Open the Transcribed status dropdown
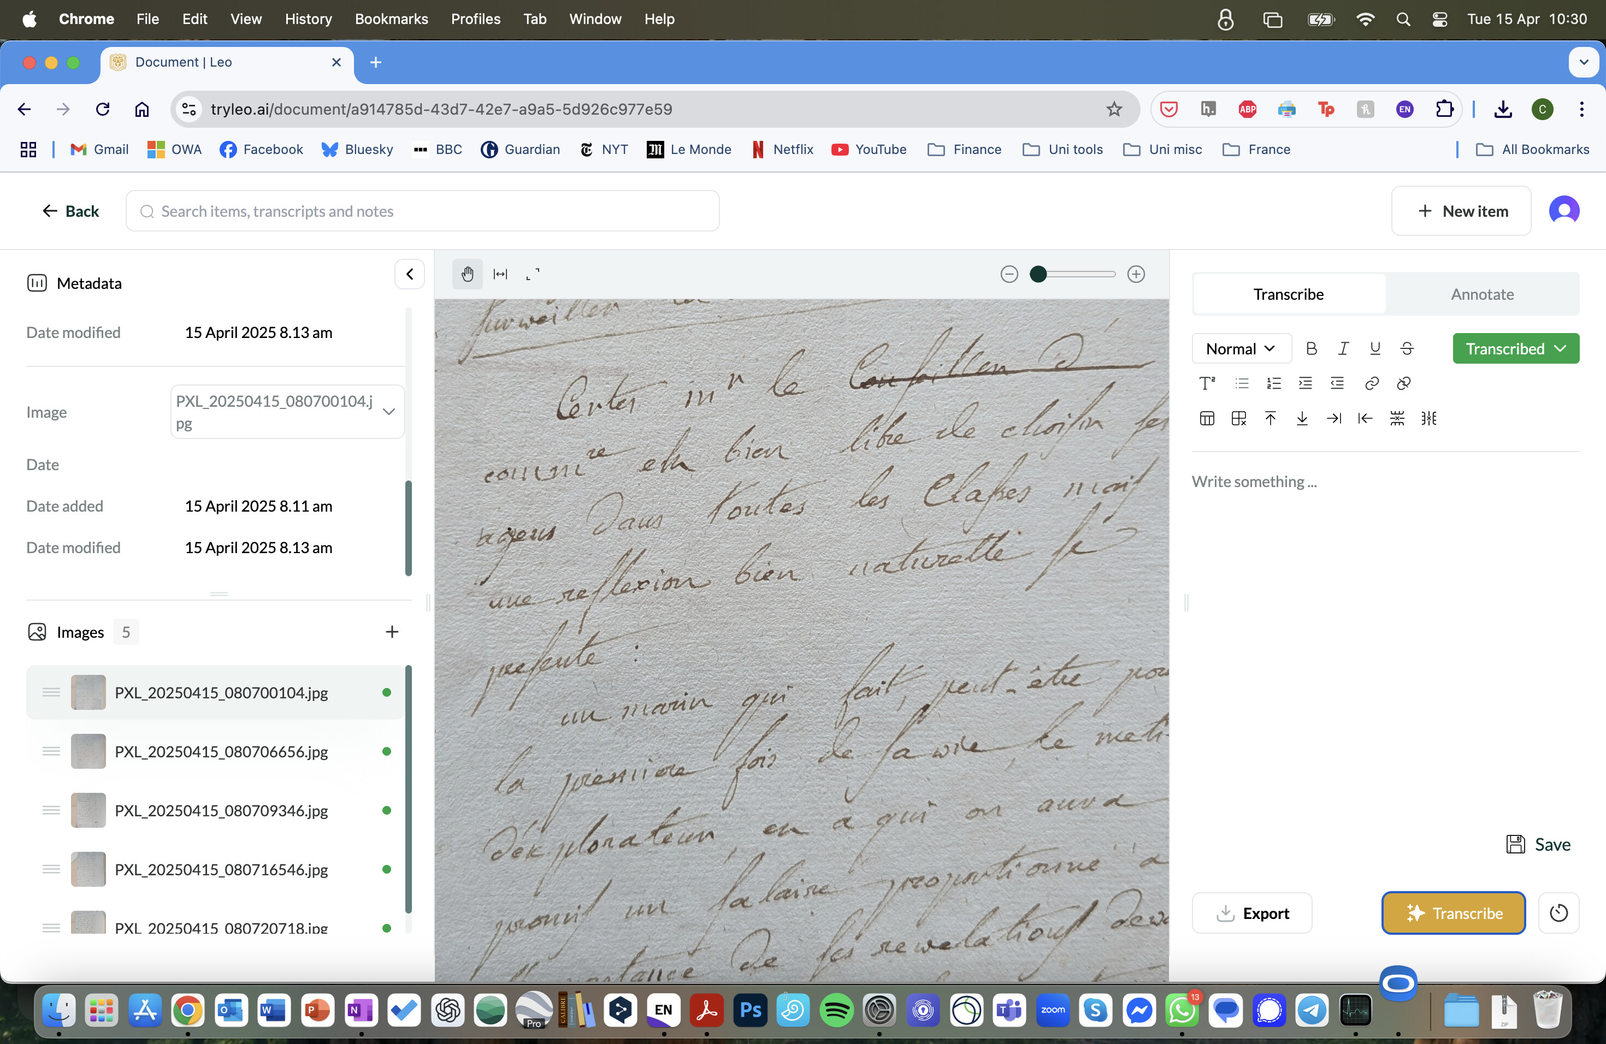The image size is (1606, 1044). (x=1515, y=349)
